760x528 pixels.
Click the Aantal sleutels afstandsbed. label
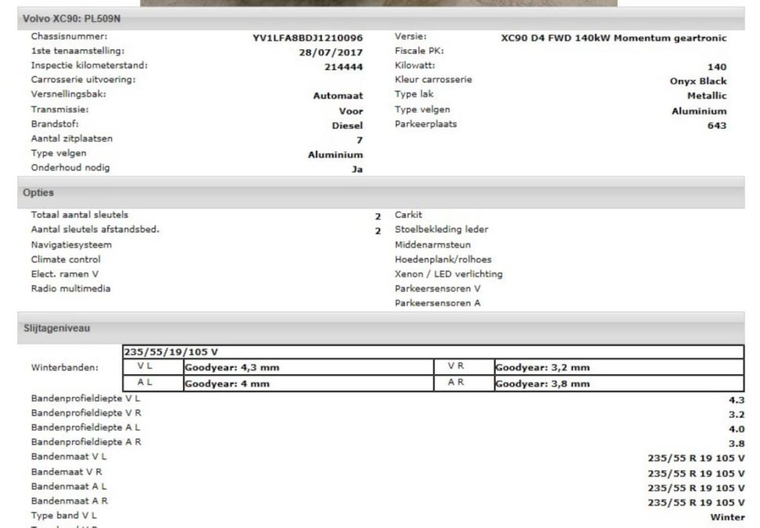tap(95, 229)
